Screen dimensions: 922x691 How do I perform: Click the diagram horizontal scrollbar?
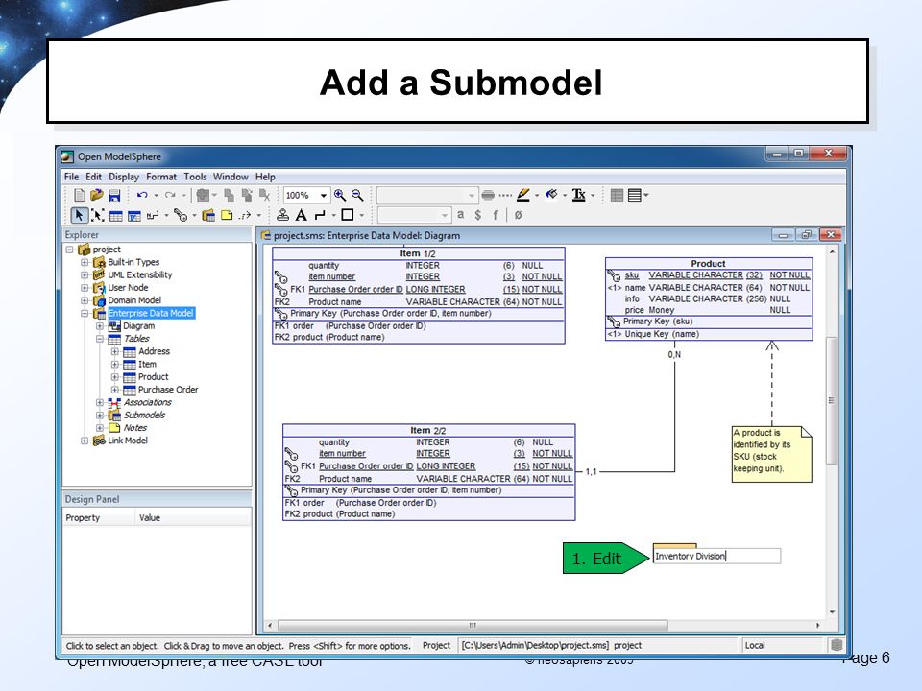[x=473, y=625]
